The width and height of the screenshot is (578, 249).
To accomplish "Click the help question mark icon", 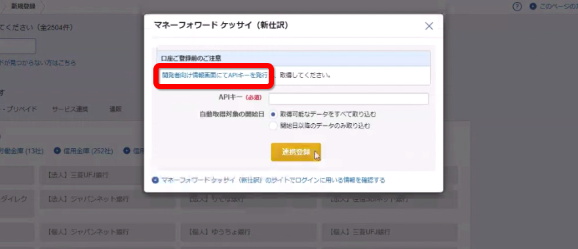I will pyautogui.click(x=518, y=7).
